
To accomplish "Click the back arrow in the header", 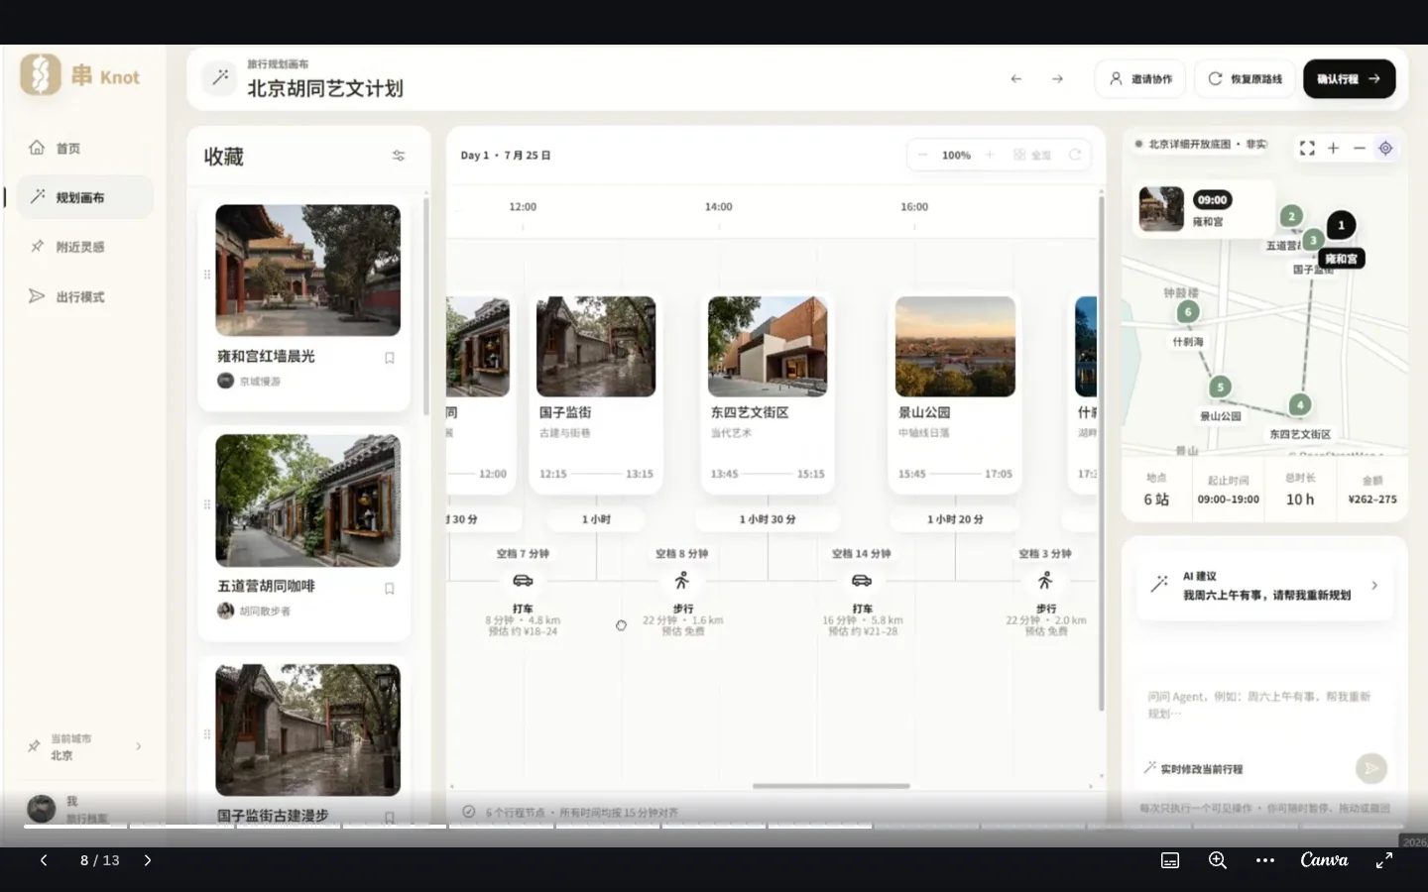I will (1015, 78).
